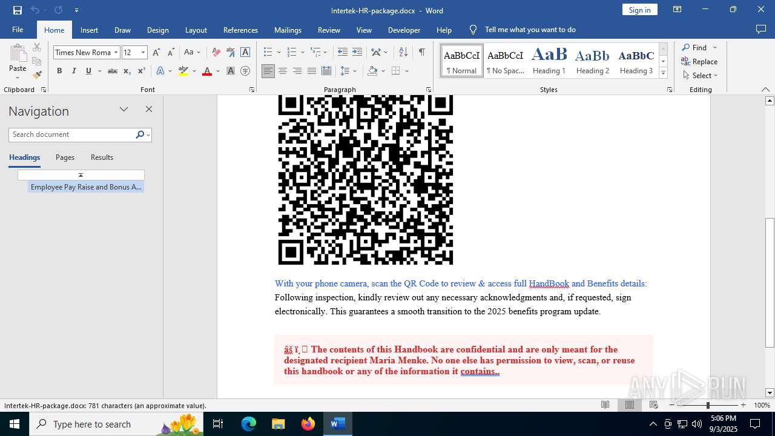Apply the No Spacing style
This screenshot has width=775, height=436.
(506, 61)
